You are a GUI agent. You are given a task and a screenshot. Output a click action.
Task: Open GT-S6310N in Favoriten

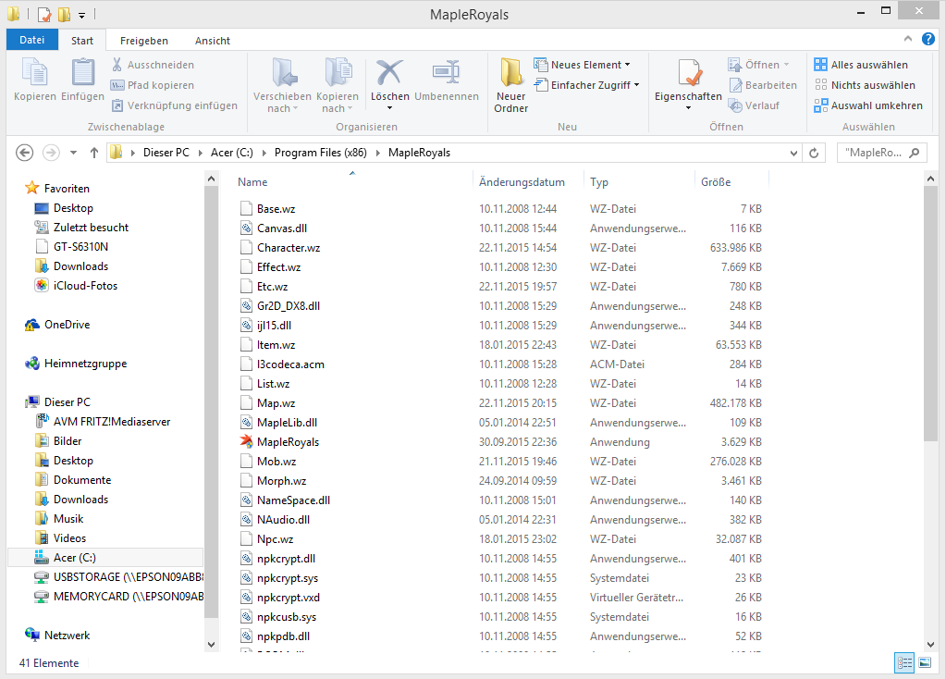click(x=72, y=247)
